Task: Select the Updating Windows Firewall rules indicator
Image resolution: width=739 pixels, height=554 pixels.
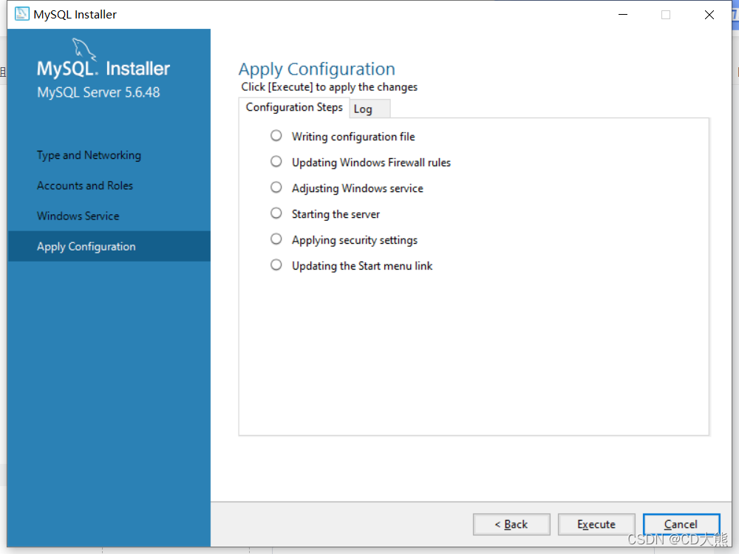Action: click(276, 162)
